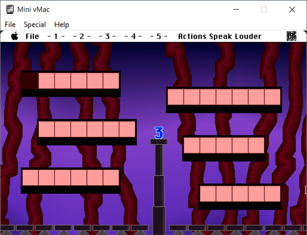Click the leftmost tile of the middle-left platform
Screen dimensions: 307x235
pyautogui.click(x=46, y=129)
